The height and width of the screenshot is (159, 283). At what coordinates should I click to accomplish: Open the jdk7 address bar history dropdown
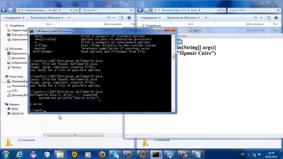point(71,10)
